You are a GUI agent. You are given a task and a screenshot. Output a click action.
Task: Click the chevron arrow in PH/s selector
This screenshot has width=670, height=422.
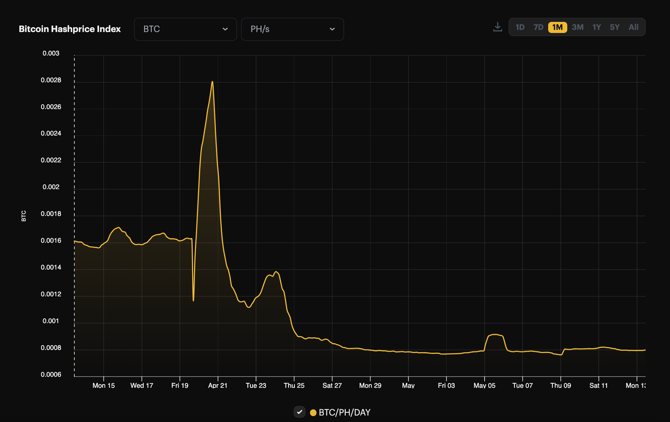point(332,29)
